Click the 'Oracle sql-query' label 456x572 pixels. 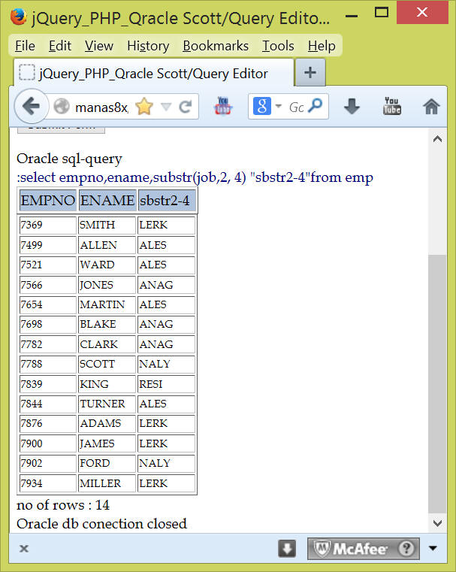tap(69, 159)
